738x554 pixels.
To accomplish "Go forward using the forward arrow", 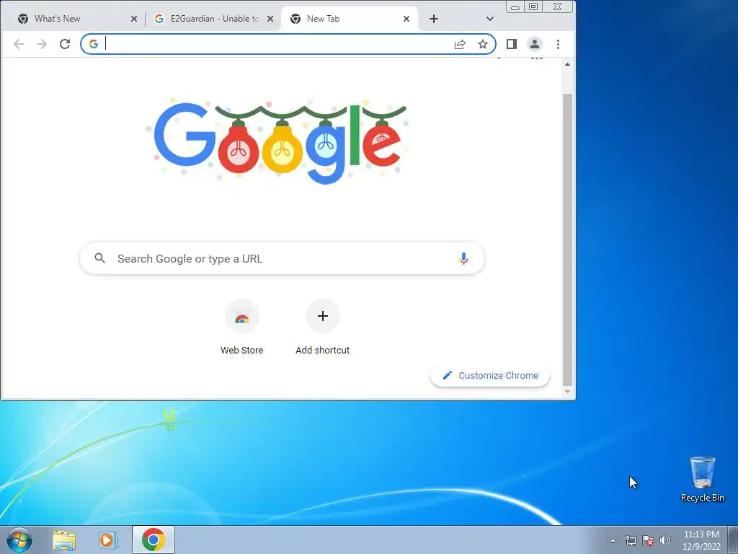I will 42,44.
